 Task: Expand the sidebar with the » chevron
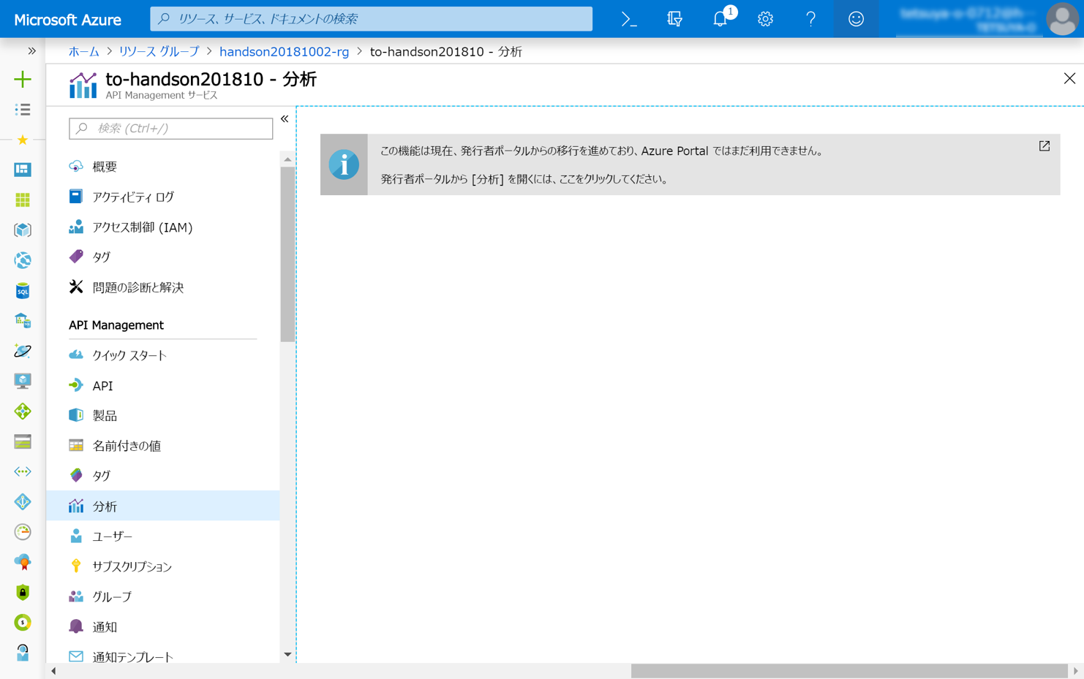pos(31,51)
